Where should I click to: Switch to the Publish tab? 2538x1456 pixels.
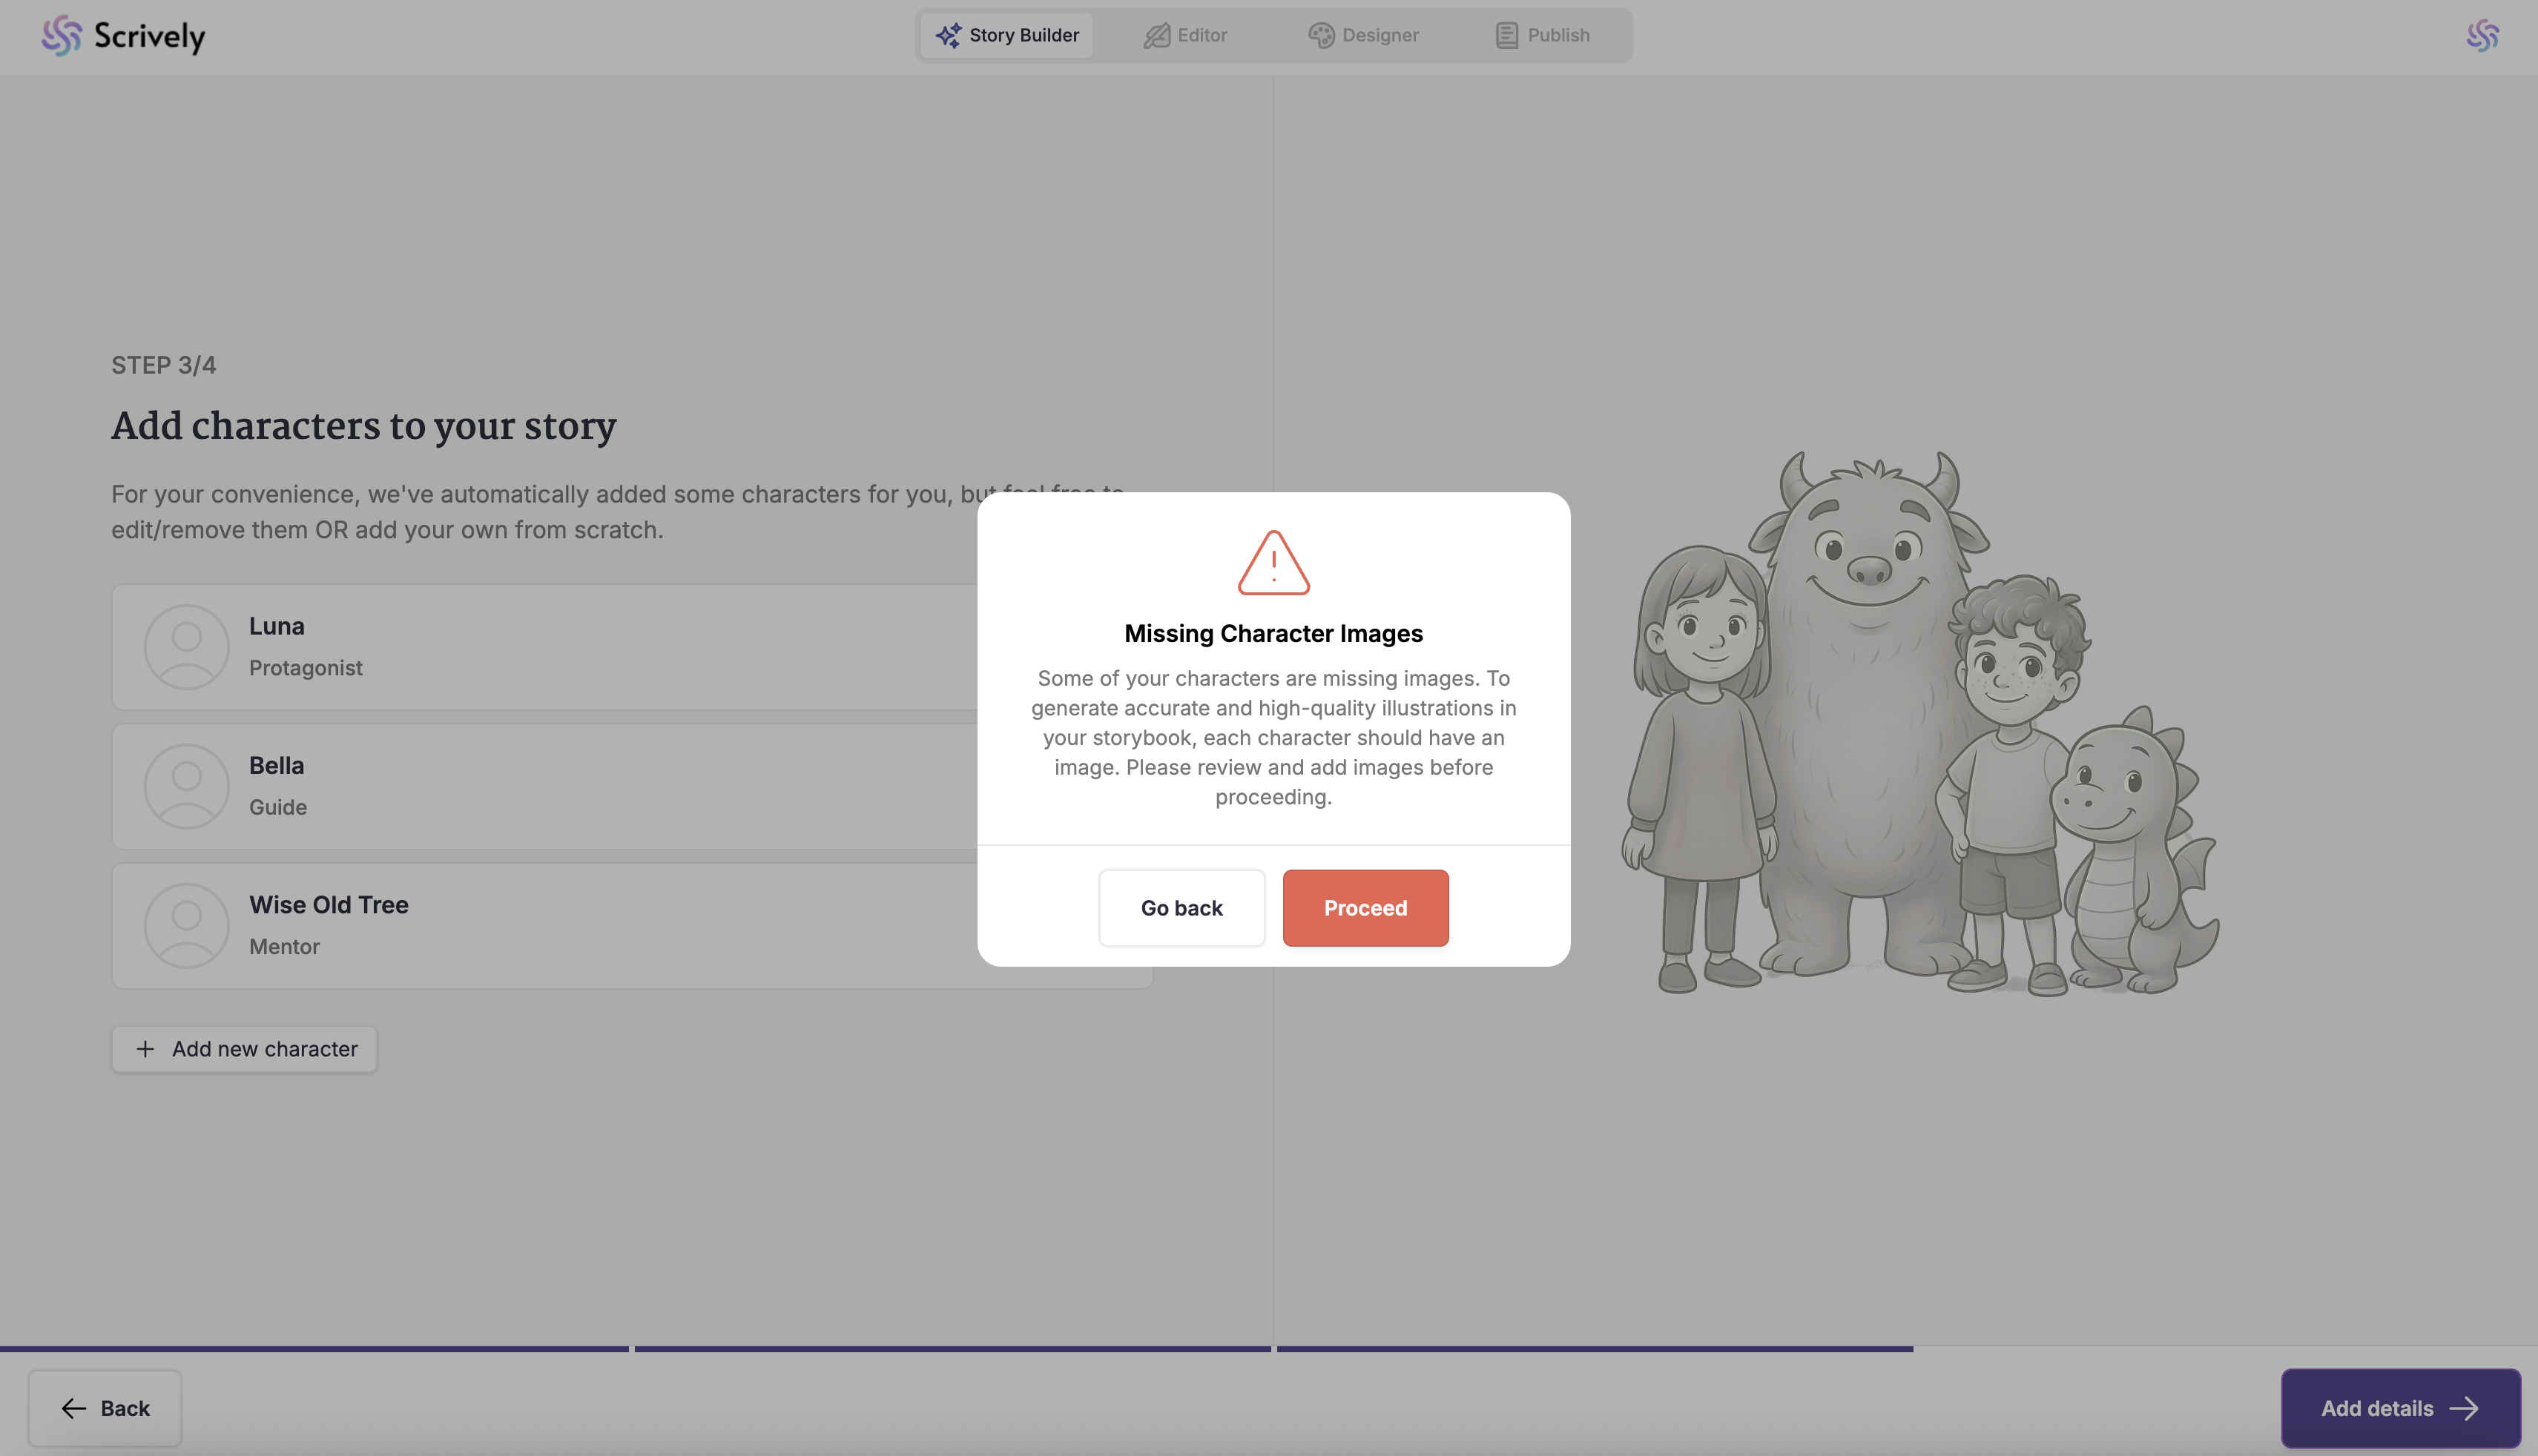(1543, 36)
